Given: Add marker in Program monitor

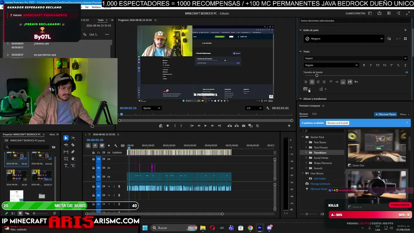Looking at the screenshot, I should [x=168, y=126].
